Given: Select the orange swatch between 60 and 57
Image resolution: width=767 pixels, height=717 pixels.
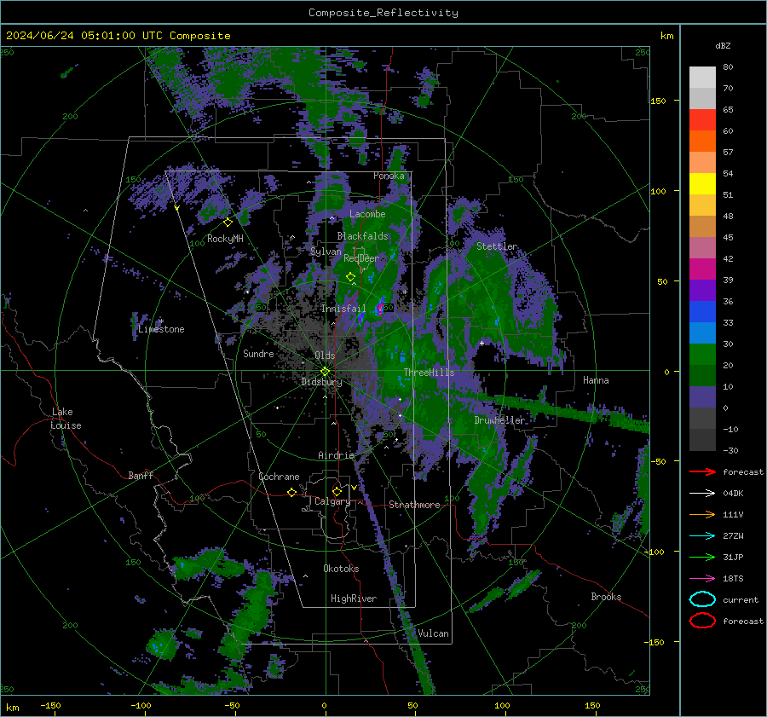Looking at the screenshot, I should pos(702,142).
